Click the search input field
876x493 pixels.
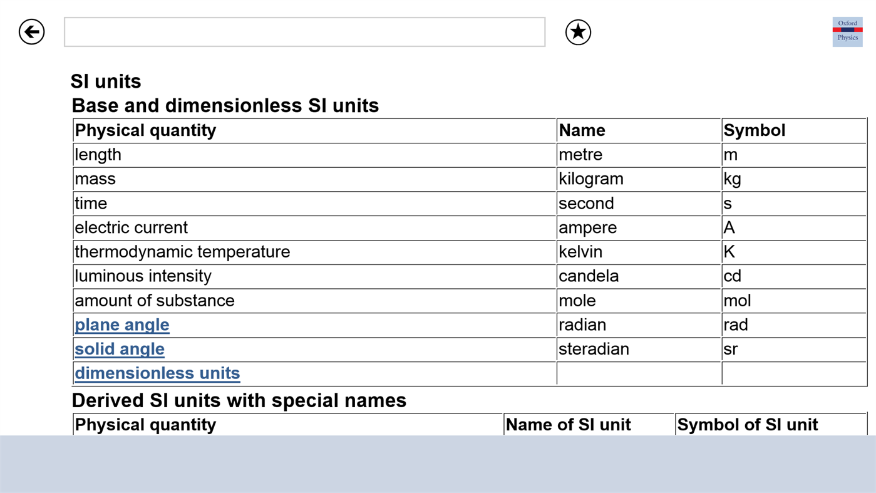[x=304, y=31]
